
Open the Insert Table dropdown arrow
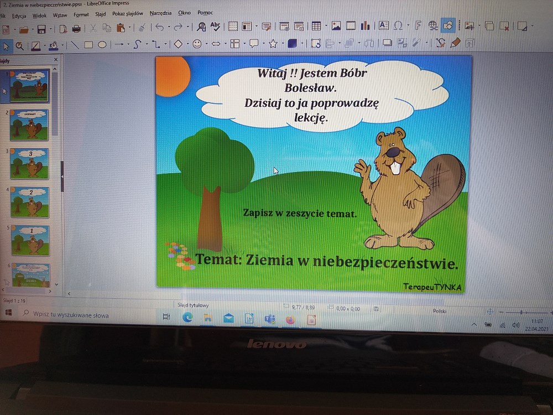[x=325, y=26]
